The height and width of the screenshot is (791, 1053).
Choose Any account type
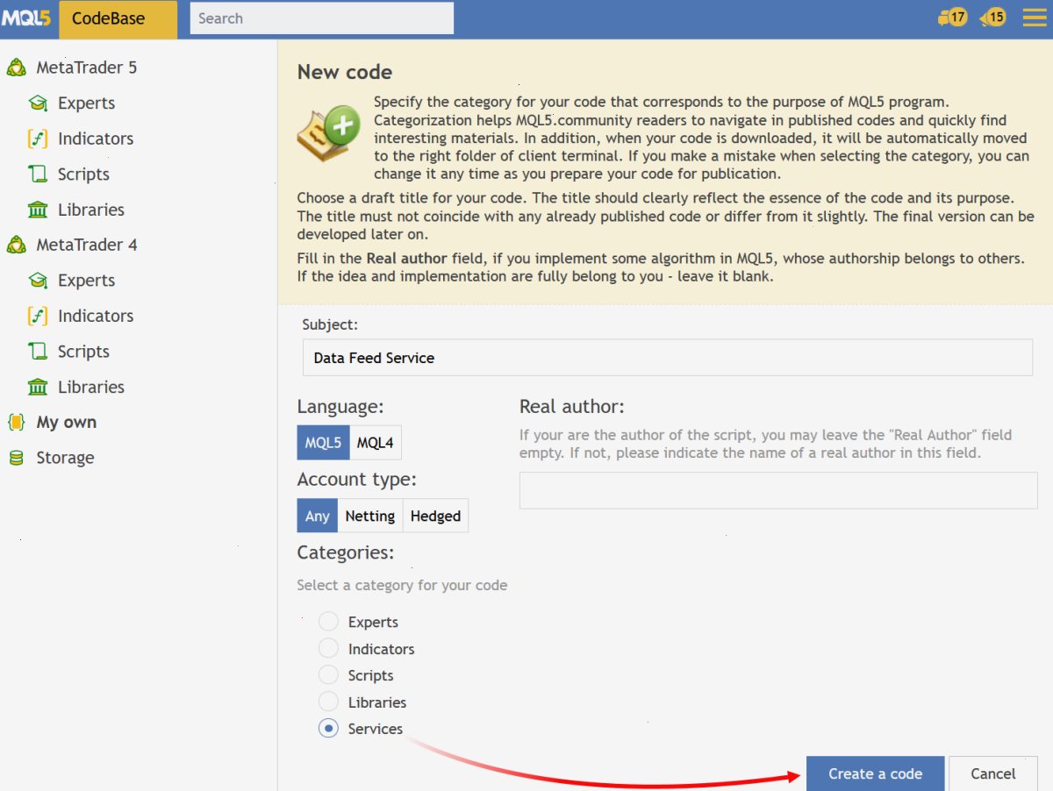click(317, 516)
